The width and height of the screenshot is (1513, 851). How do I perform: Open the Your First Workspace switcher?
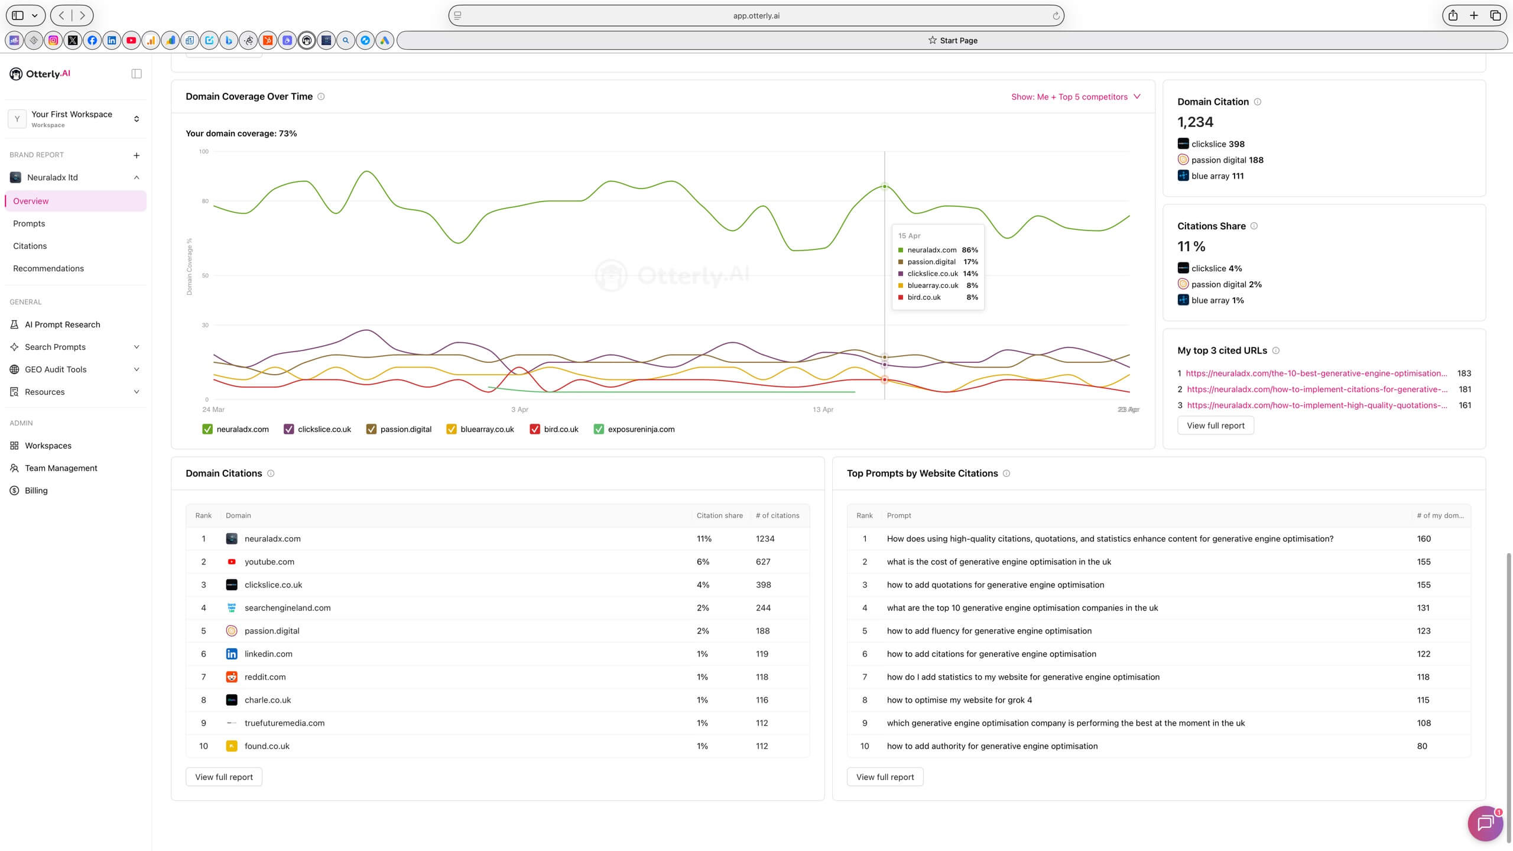(76, 119)
